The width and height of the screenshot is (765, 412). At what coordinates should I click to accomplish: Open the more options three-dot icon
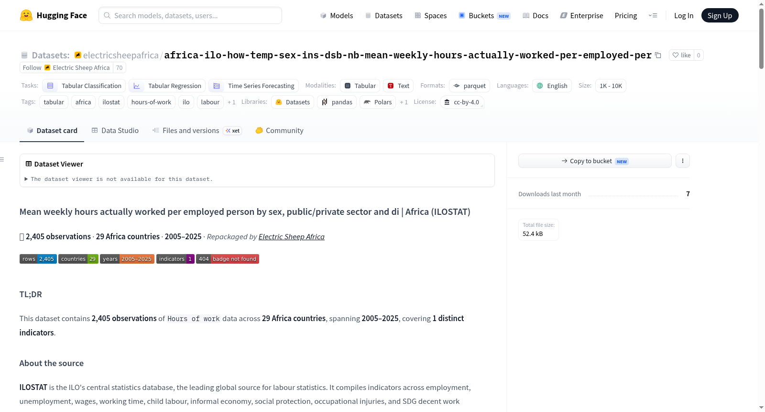click(x=683, y=161)
